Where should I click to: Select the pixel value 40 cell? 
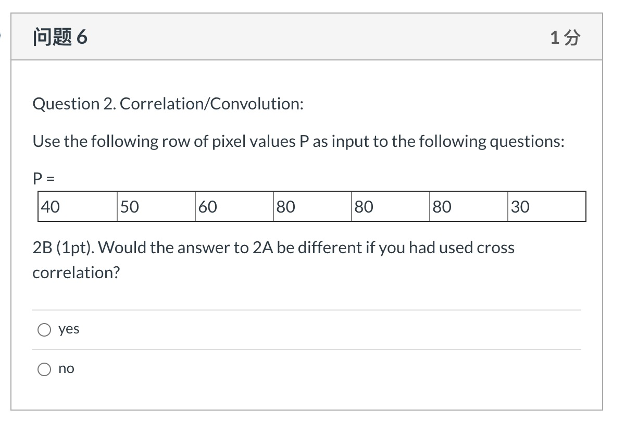[77, 206]
